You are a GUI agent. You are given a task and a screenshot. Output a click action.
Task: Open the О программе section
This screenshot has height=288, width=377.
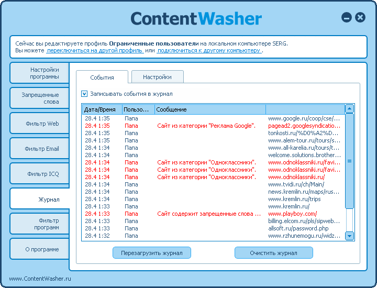click(39, 249)
